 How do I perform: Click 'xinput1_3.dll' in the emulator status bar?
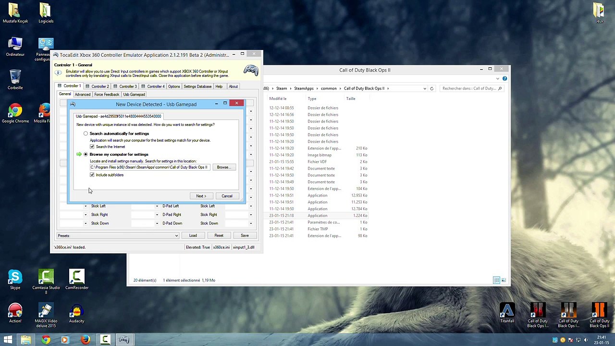(244, 247)
